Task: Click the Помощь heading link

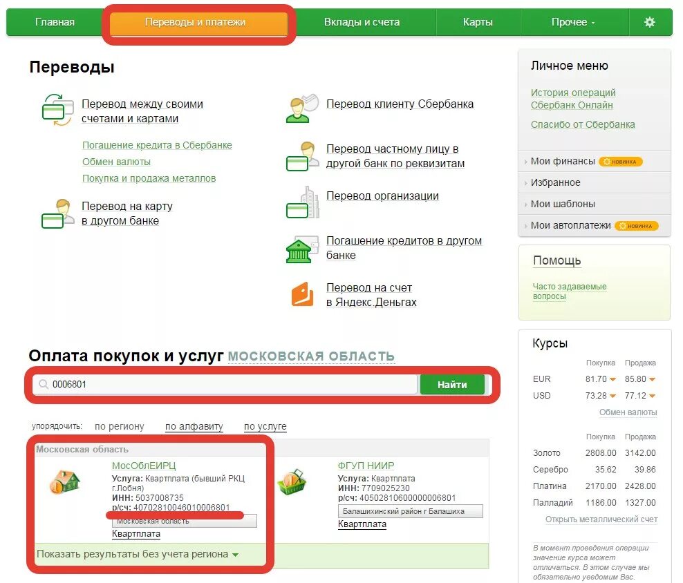Action: [x=556, y=261]
